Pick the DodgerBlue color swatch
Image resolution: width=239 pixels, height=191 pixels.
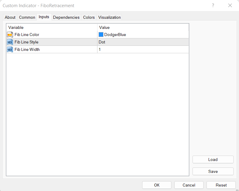click(x=101, y=35)
